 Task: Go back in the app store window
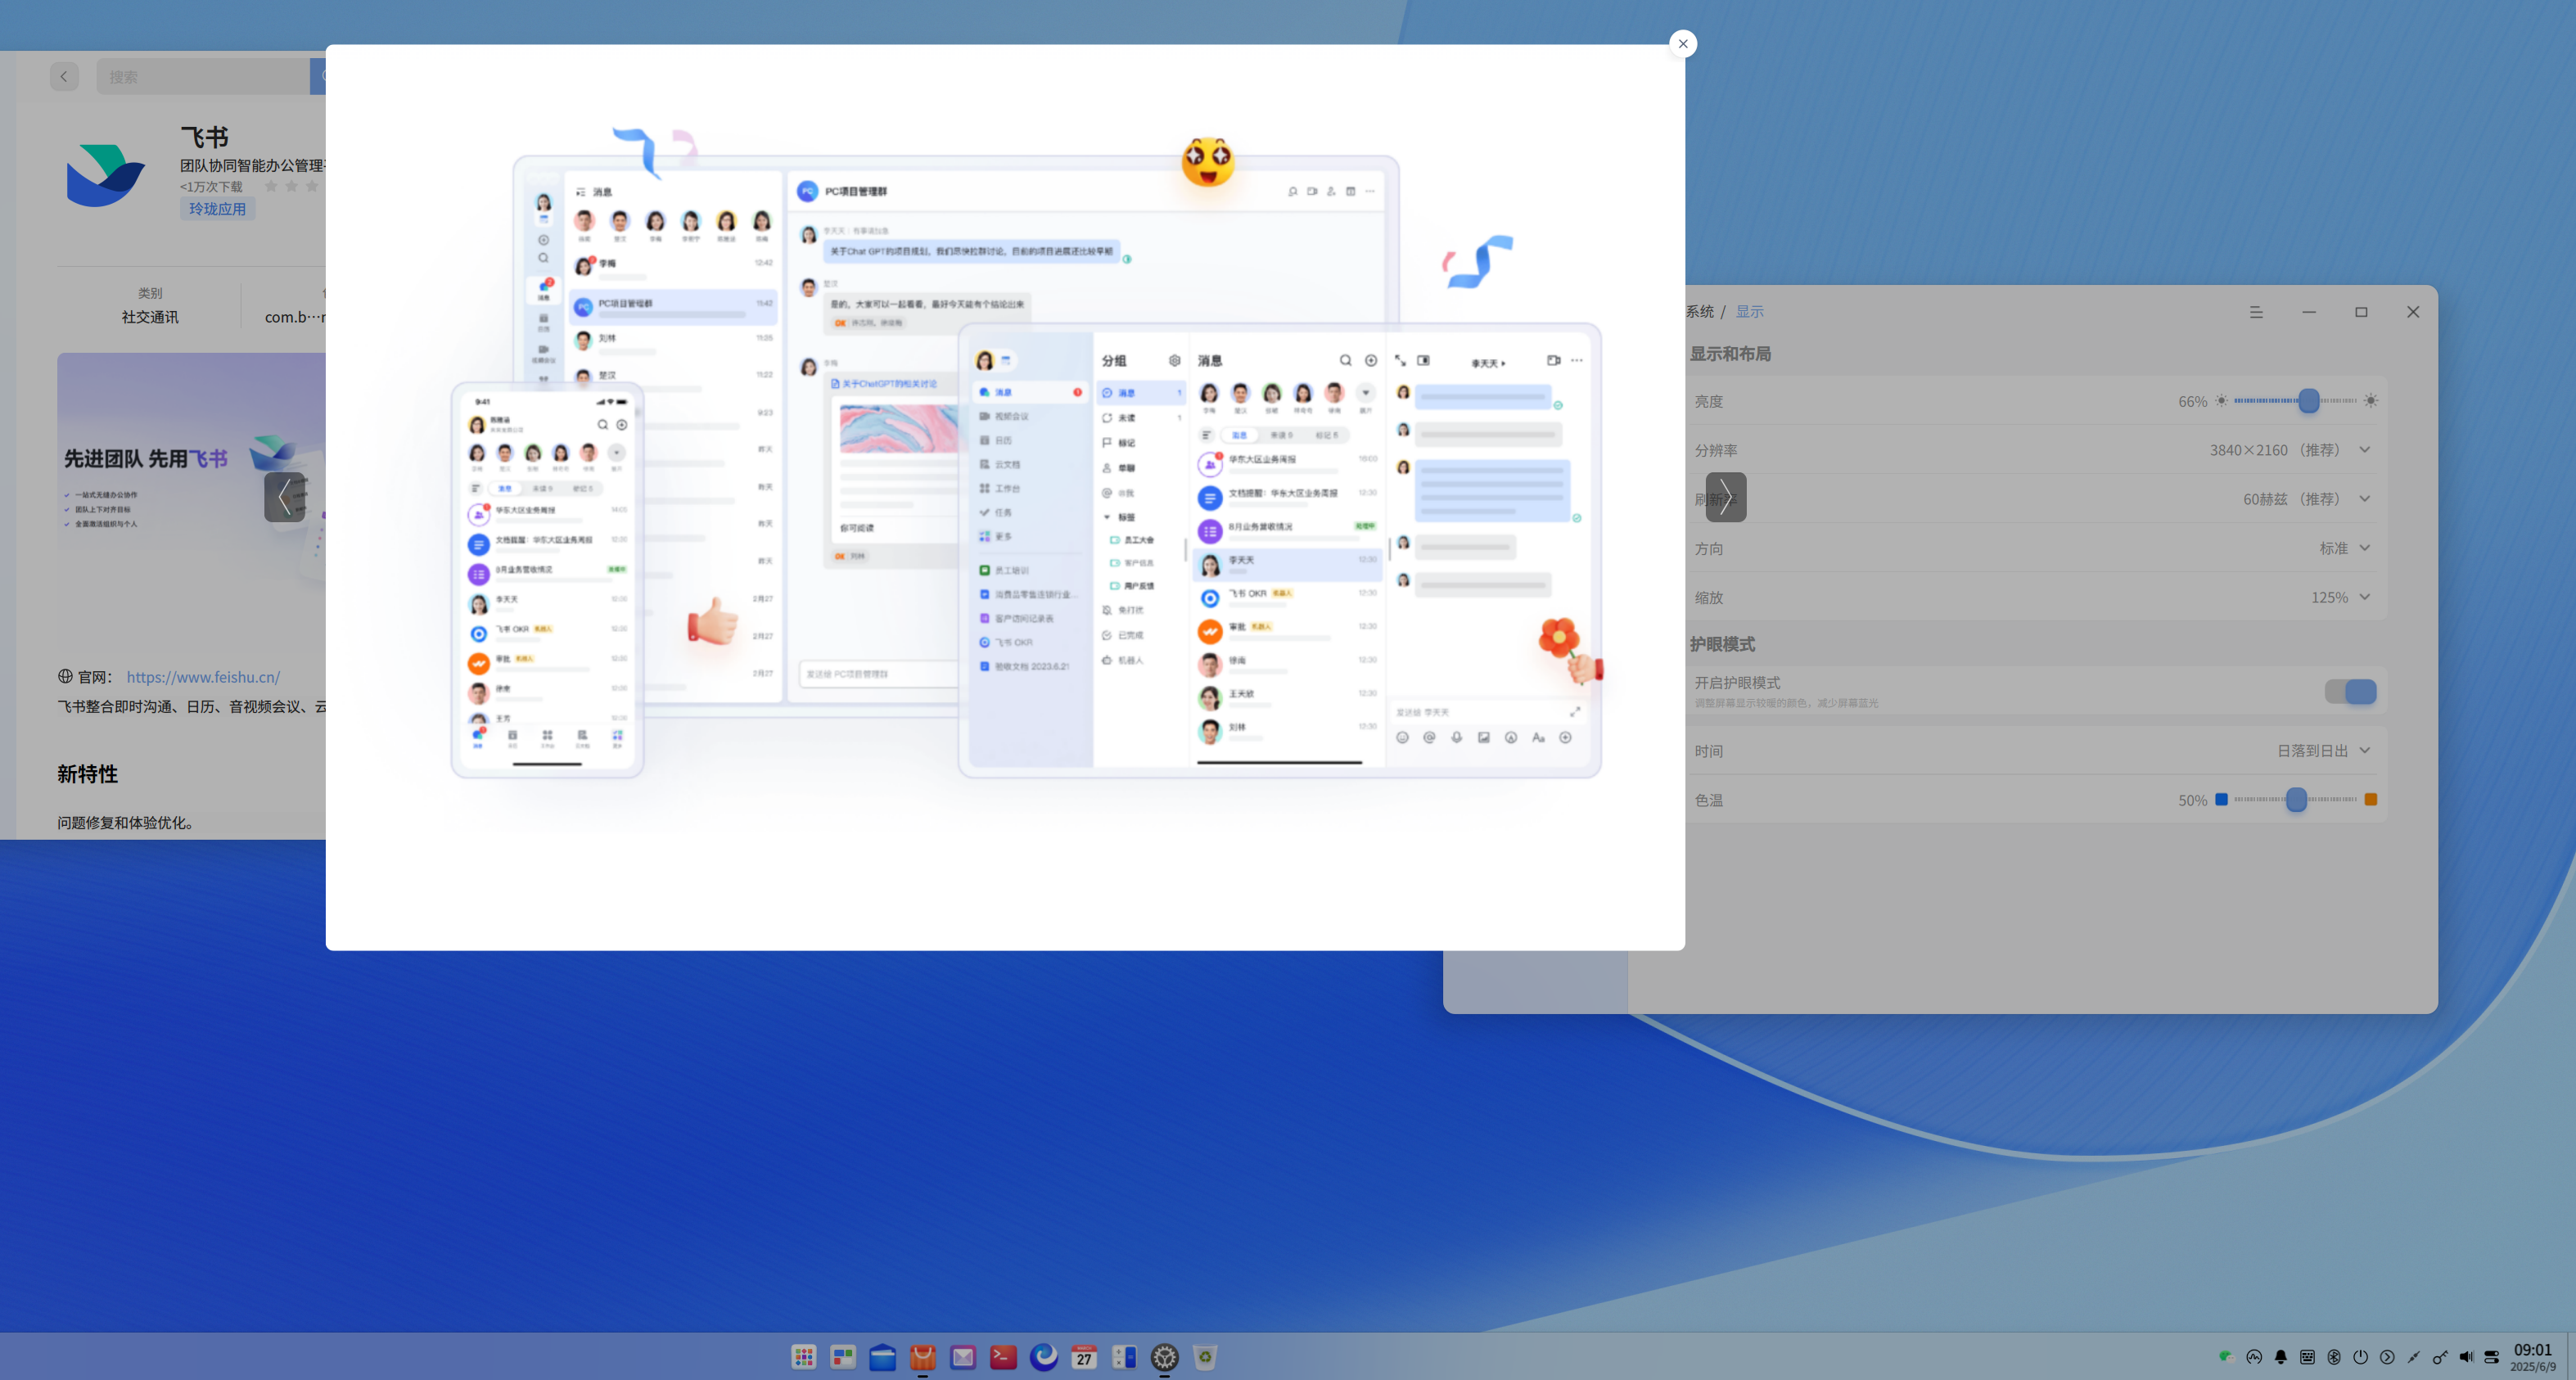click(x=64, y=77)
